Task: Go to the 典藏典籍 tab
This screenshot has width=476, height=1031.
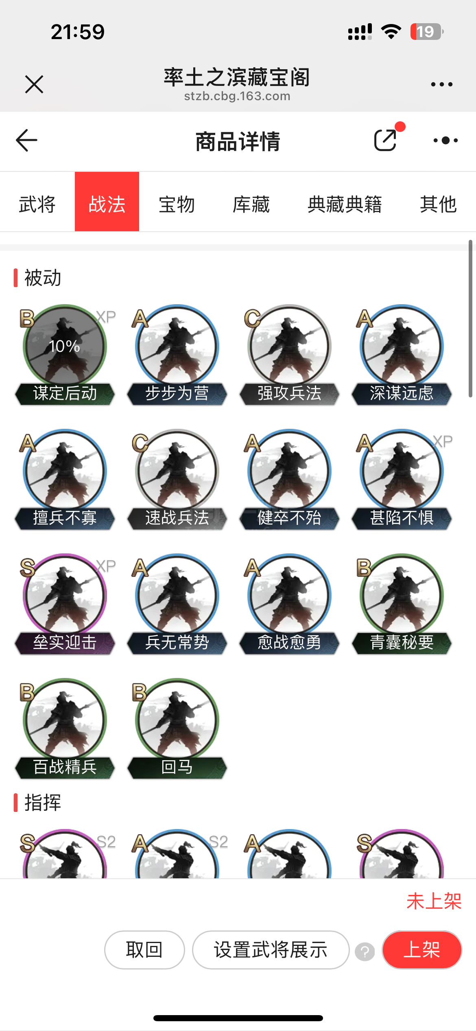Action: 345,204
